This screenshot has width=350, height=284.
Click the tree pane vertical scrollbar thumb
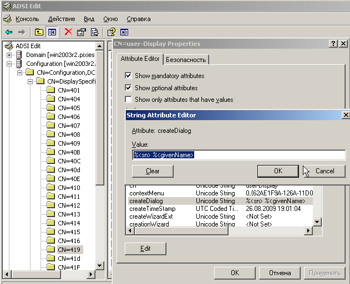click(x=100, y=117)
